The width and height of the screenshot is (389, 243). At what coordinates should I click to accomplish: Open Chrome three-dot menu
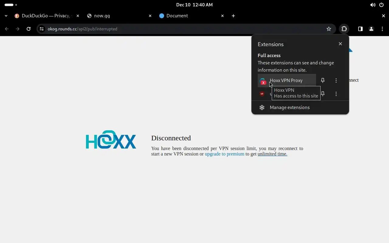point(382,29)
